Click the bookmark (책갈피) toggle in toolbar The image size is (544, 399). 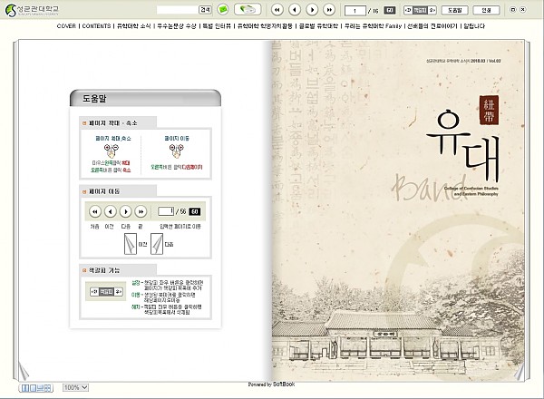click(x=420, y=10)
